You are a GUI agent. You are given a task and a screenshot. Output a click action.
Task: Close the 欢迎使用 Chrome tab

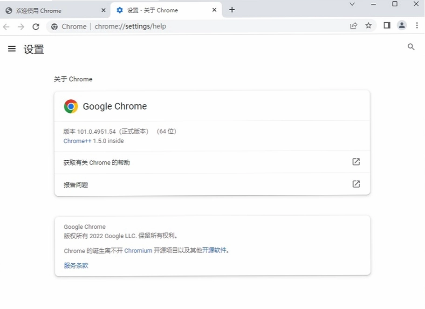tap(103, 10)
